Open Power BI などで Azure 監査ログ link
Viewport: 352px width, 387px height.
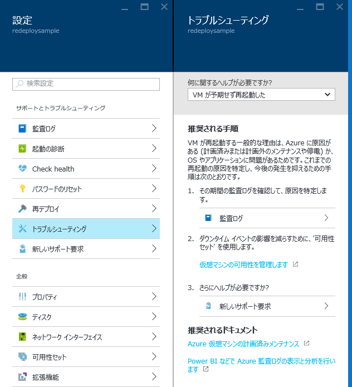coord(261,365)
